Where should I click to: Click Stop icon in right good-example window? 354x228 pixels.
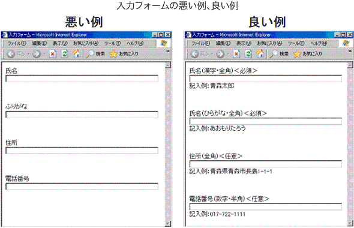tap(236, 54)
